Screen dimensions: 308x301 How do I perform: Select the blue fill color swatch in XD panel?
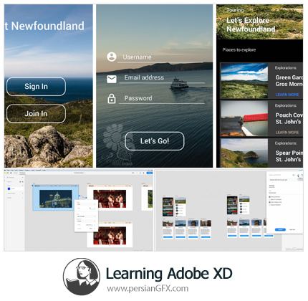(x=9, y=188)
